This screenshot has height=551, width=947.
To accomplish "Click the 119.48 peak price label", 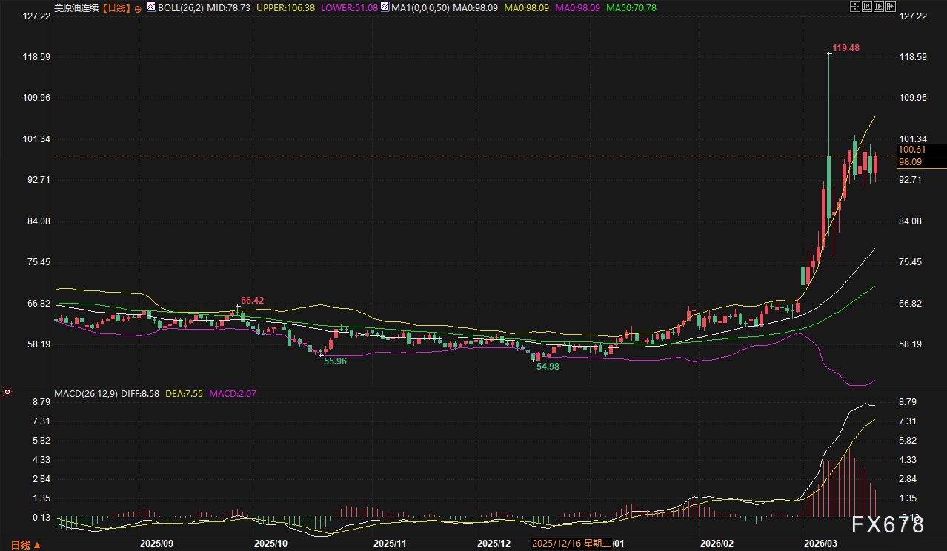I will 845,48.
